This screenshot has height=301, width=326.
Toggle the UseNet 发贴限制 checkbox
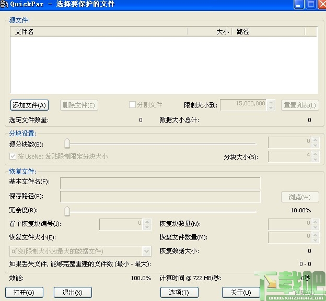click(13, 156)
